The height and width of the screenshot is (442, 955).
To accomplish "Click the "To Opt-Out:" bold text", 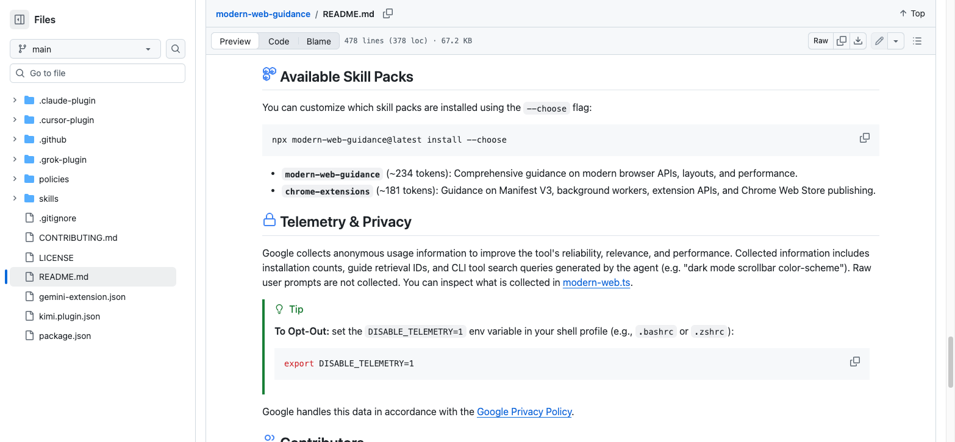I will pyautogui.click(x=302, y=332).
